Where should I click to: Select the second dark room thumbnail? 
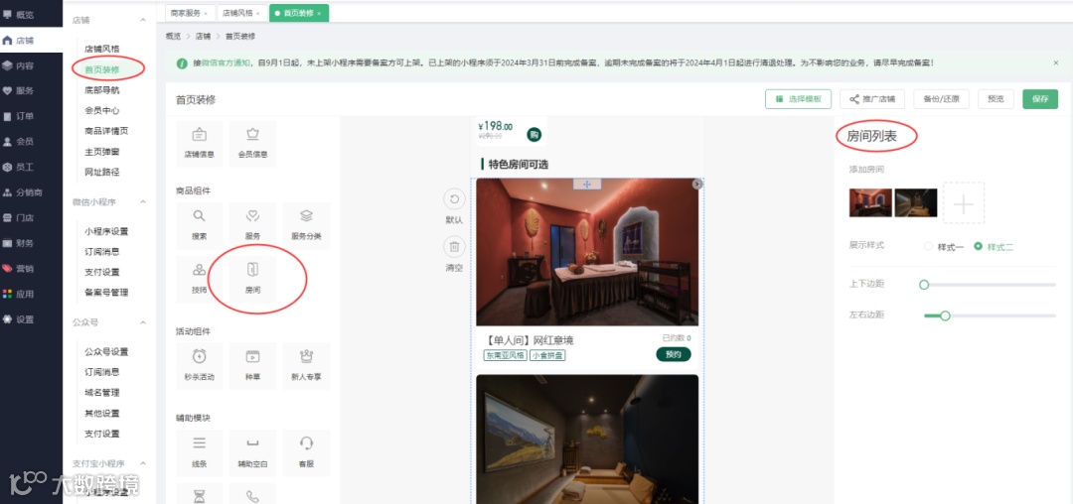(x=916, y=202)
